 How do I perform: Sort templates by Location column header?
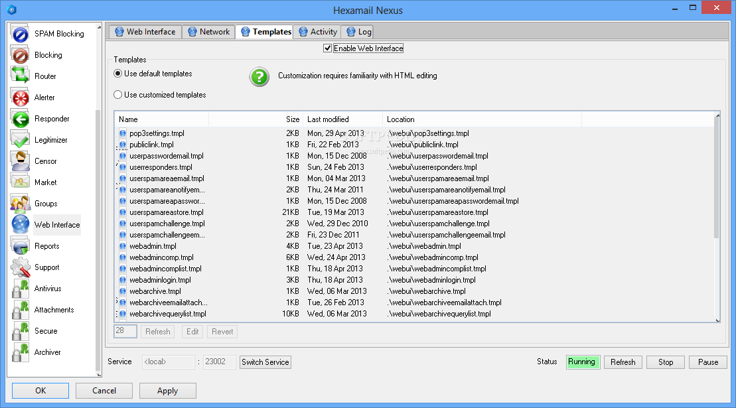482,119
